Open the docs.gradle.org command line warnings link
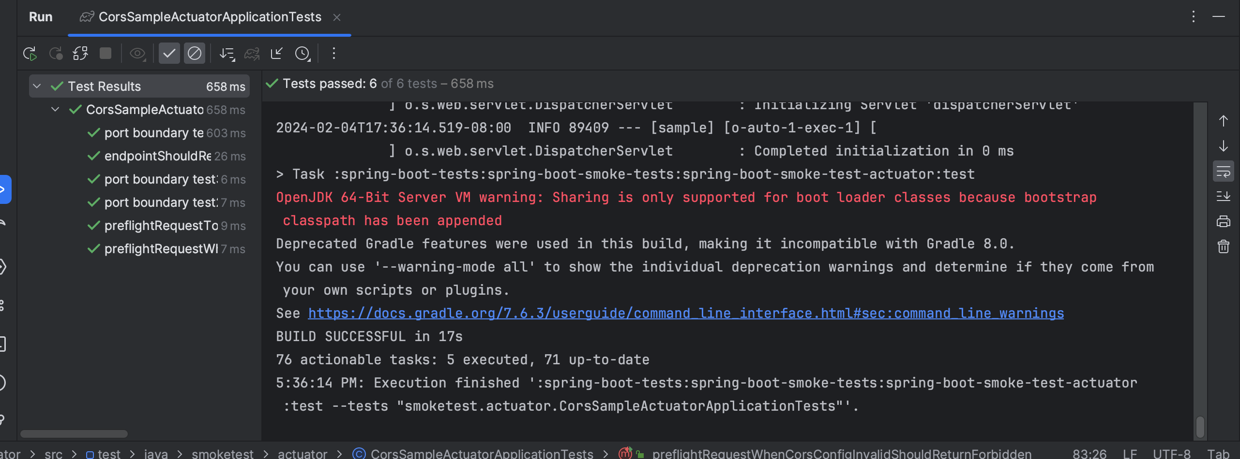 685,314
